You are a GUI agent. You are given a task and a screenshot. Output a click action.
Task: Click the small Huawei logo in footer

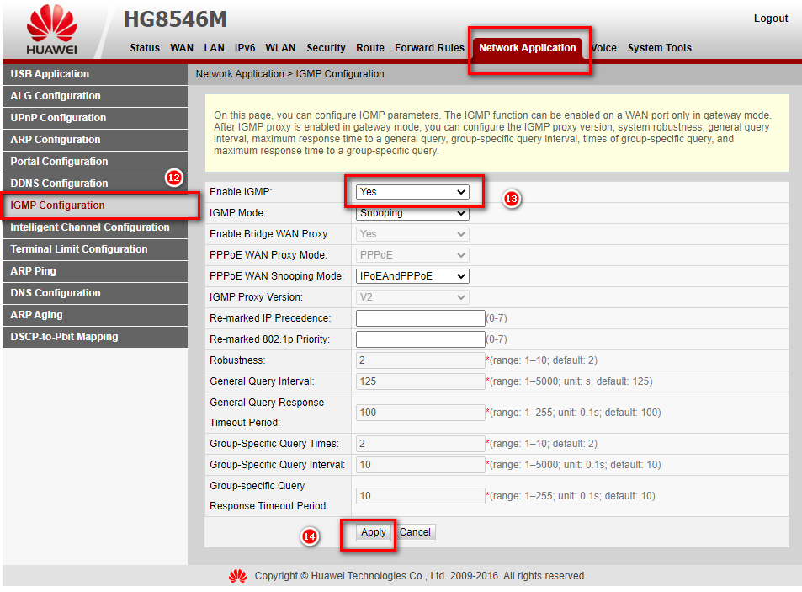pos(237,576)
